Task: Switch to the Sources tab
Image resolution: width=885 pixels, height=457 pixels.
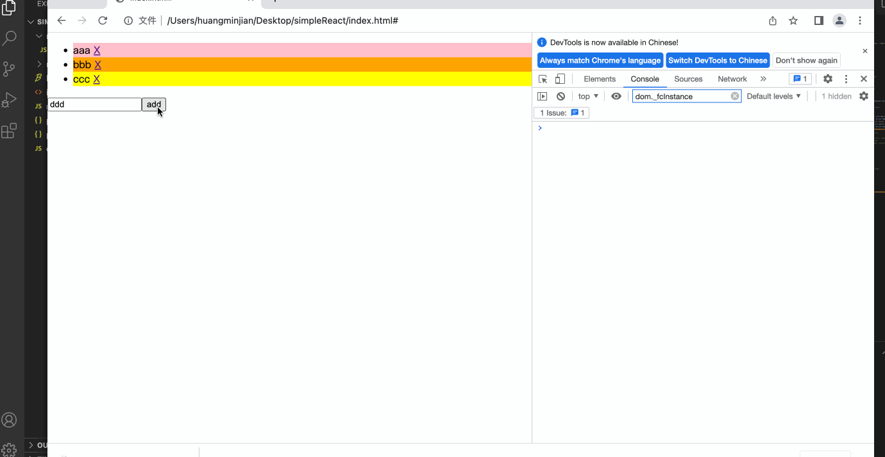Action: click(x=688, y=79)
